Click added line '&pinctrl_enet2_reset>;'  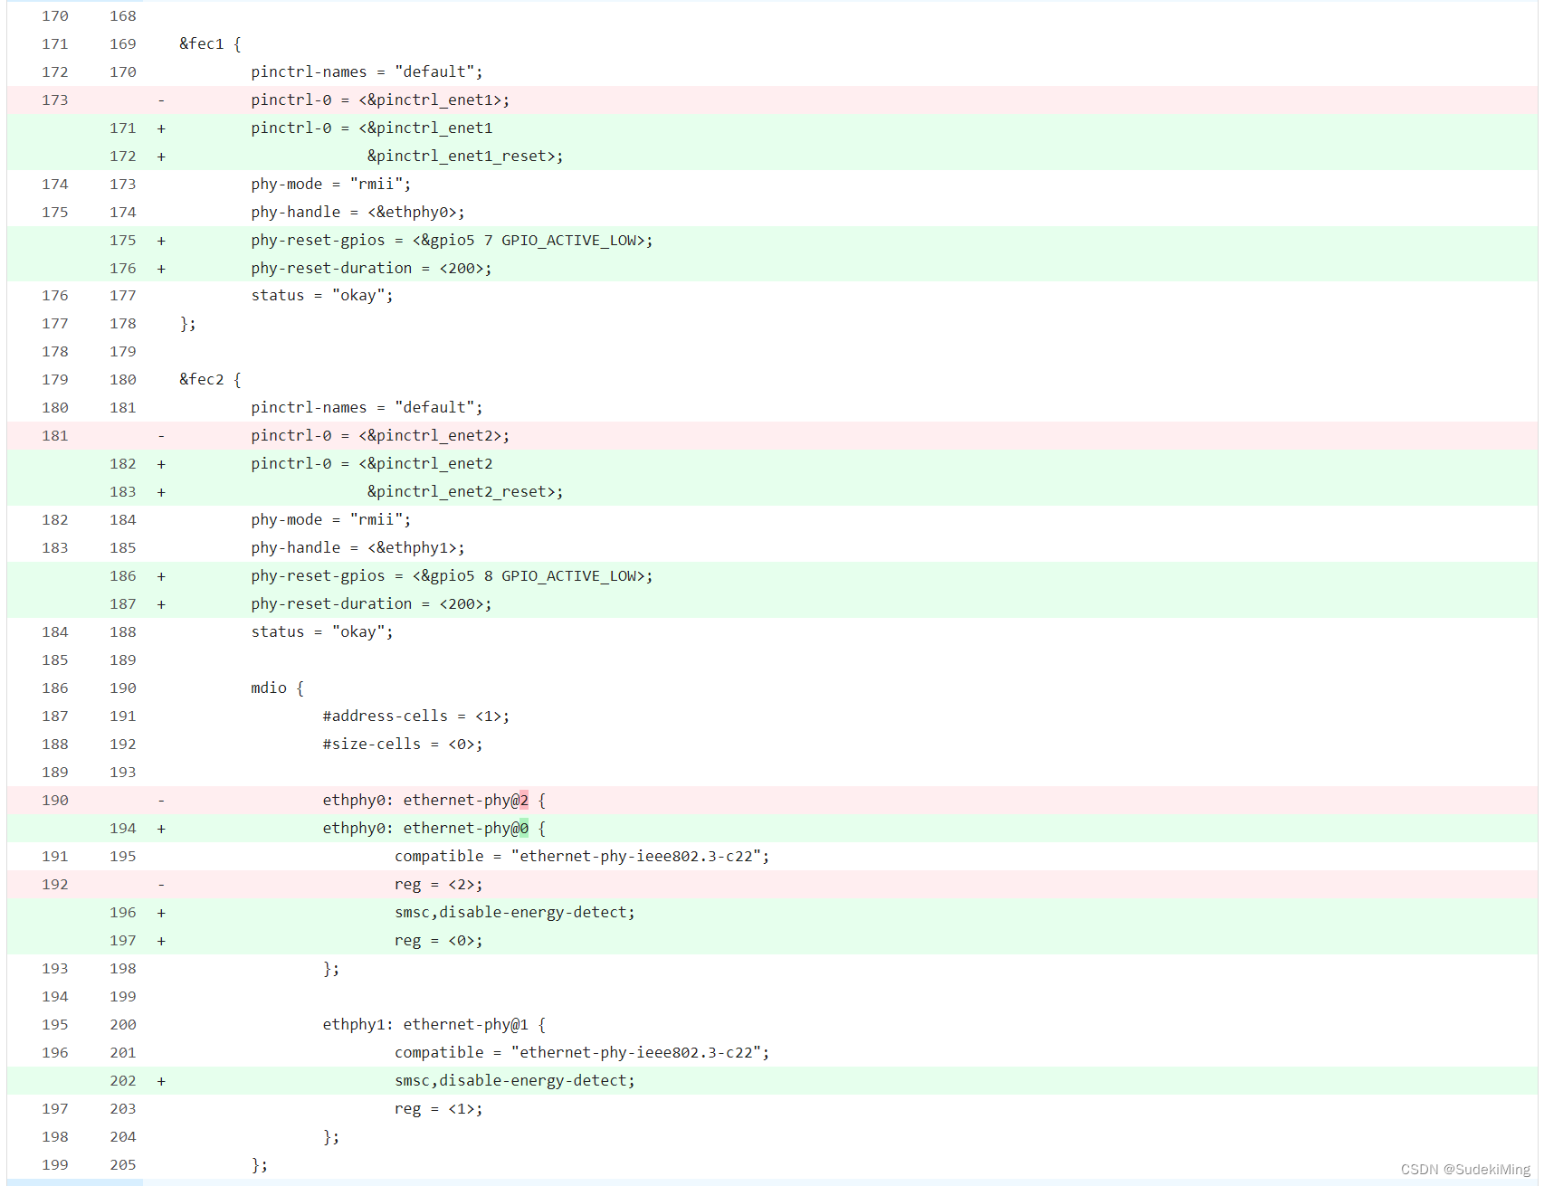pos(772,491)
